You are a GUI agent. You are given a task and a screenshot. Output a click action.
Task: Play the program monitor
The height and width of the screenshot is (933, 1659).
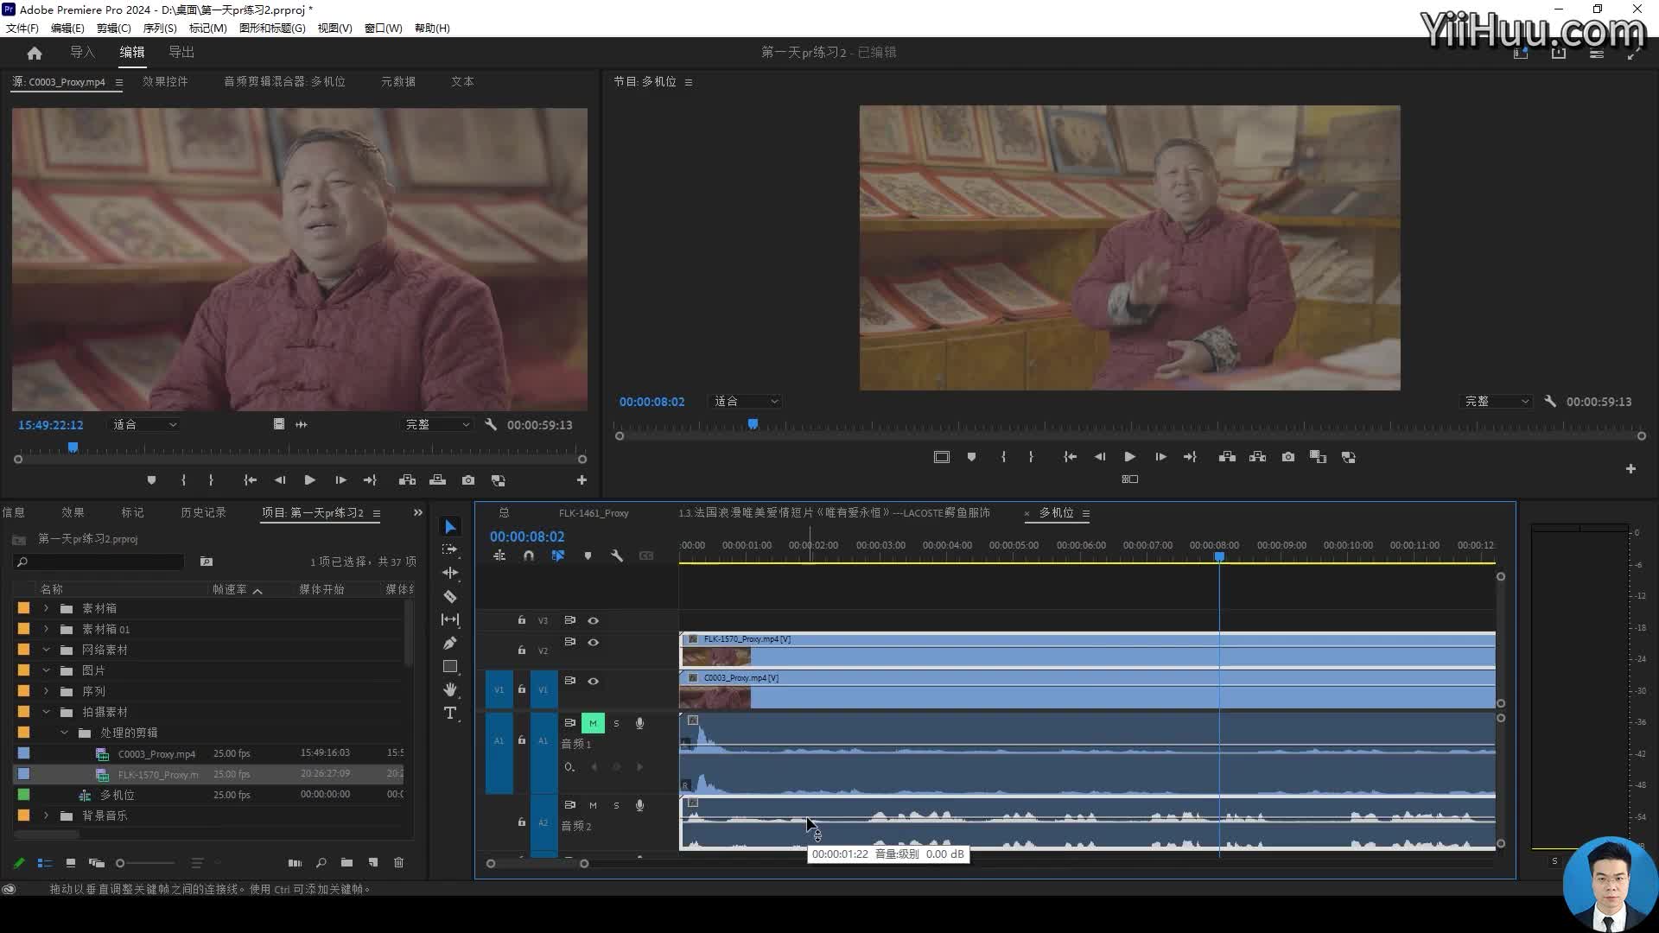click(x=1129, y=457)
